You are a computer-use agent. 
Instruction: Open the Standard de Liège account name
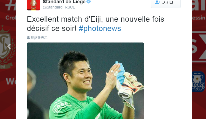pyautogui.click(x=64, y=2)
